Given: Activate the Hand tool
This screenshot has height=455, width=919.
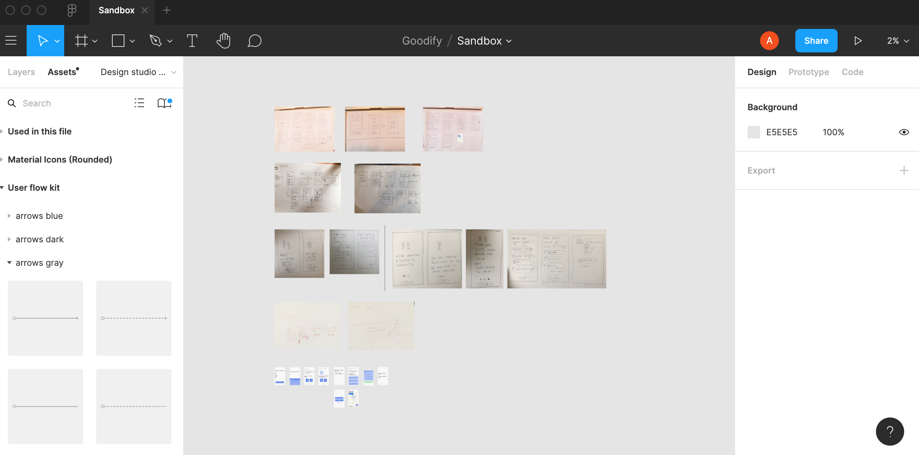Looking at the screenshot, I should pos(223,41).
